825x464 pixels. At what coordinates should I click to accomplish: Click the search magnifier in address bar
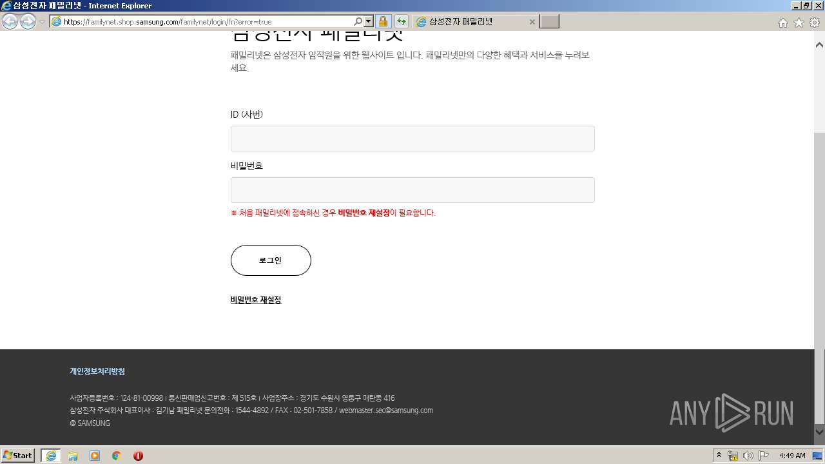coord(358,22)
